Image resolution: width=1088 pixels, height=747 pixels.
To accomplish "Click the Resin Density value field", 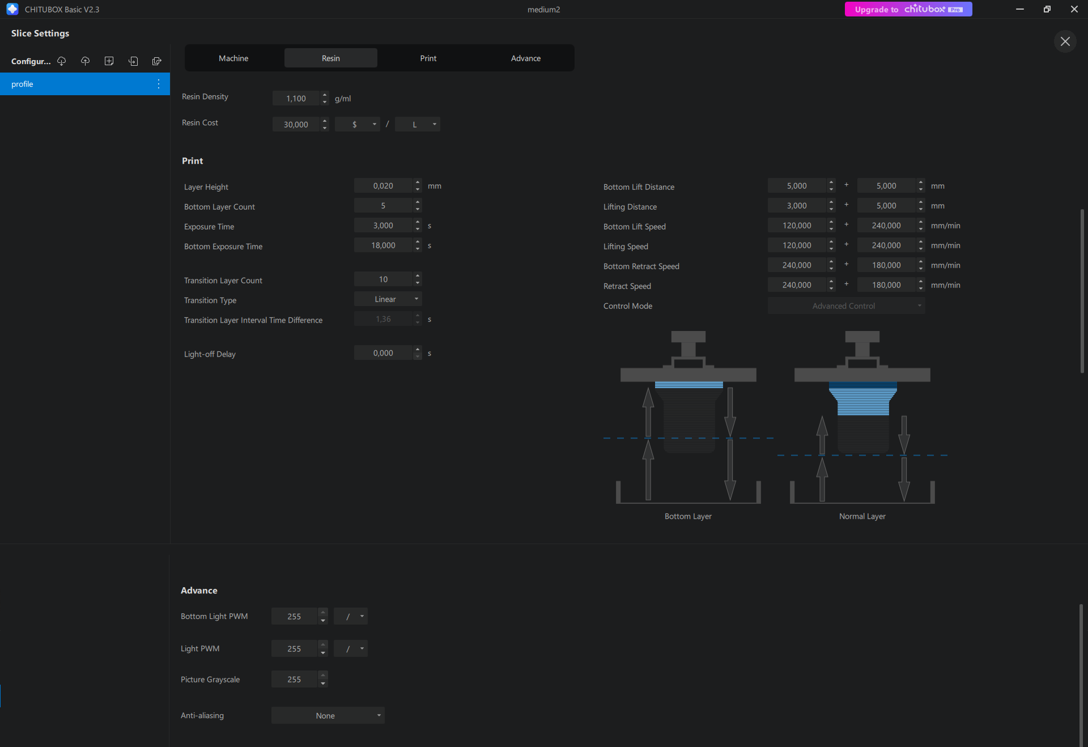I will pos(296,98).
